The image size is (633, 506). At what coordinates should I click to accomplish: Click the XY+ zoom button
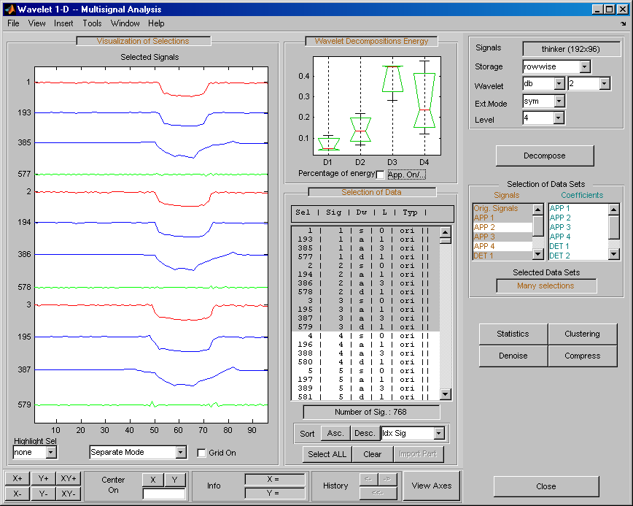coord(69,478)
